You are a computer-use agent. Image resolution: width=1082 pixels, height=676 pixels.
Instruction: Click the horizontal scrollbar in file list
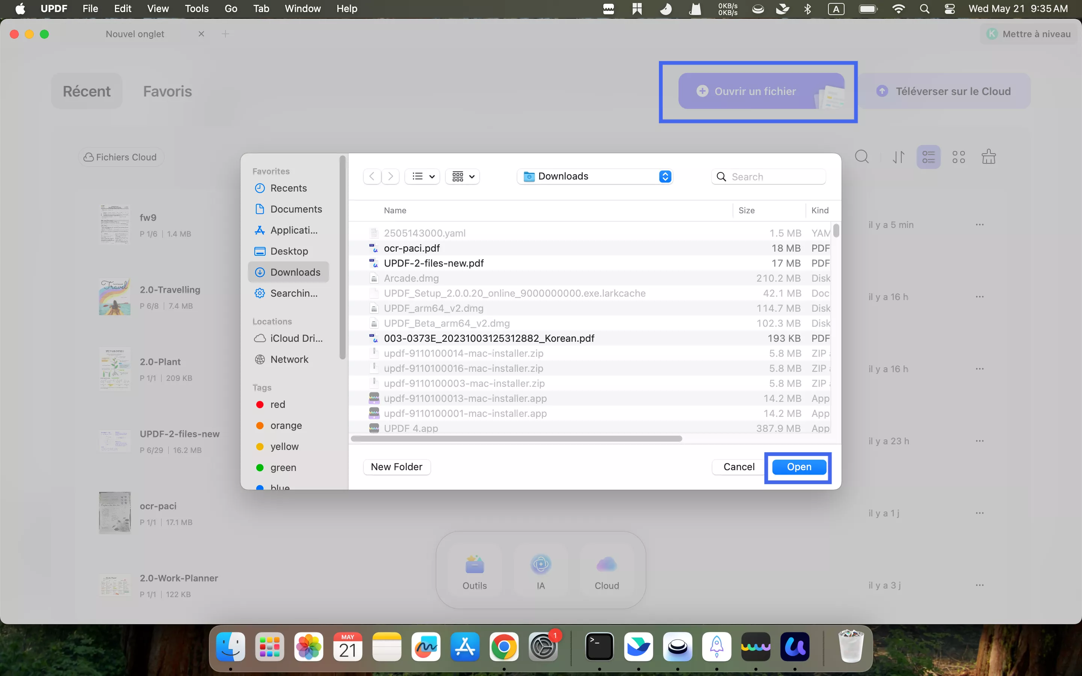click(x=517, y=439)
